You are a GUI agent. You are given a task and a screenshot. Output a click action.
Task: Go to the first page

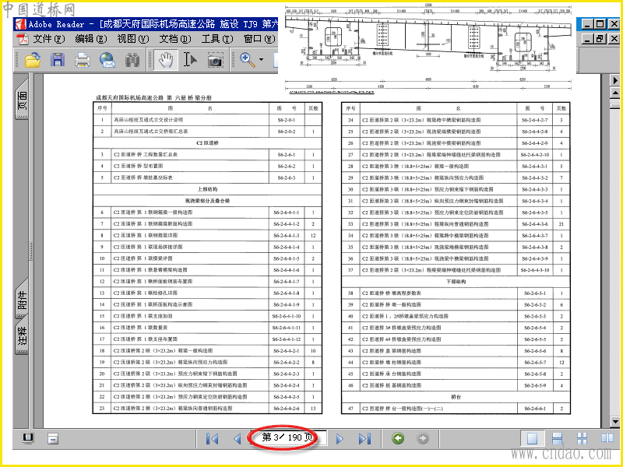213,438
